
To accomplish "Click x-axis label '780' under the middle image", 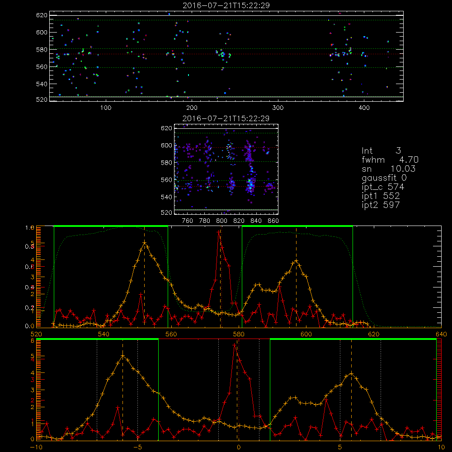I will pos(205,221).
